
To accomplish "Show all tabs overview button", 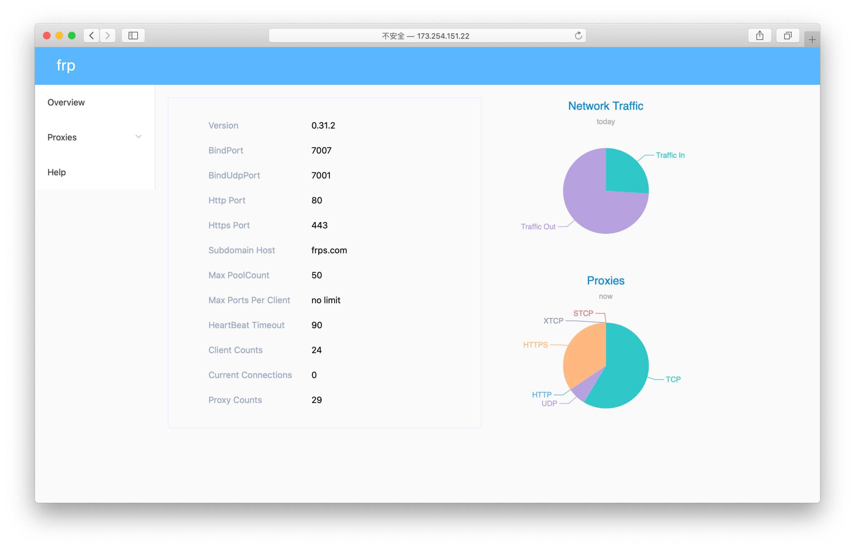I will 788,36.
